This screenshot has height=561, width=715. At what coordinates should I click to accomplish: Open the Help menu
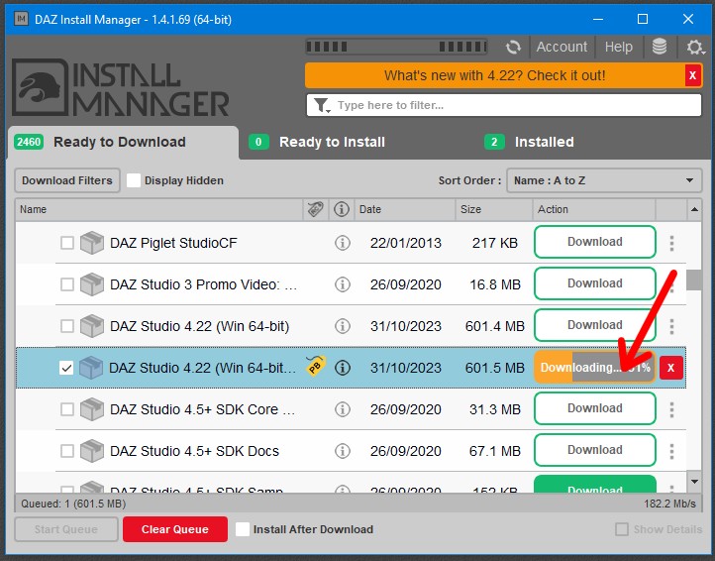tap(619, 47)
